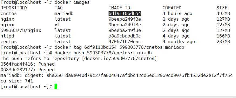Click the 493MB size value
This screenshot has width=236, height=98.
pos(223,14)
